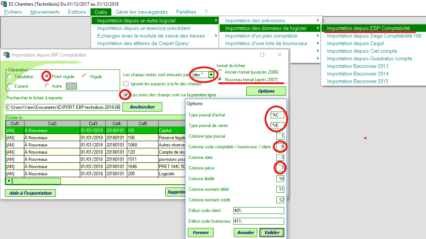426x239 pixels.
Task: Click Type journal d'achat field
Action: pos(277,115)
